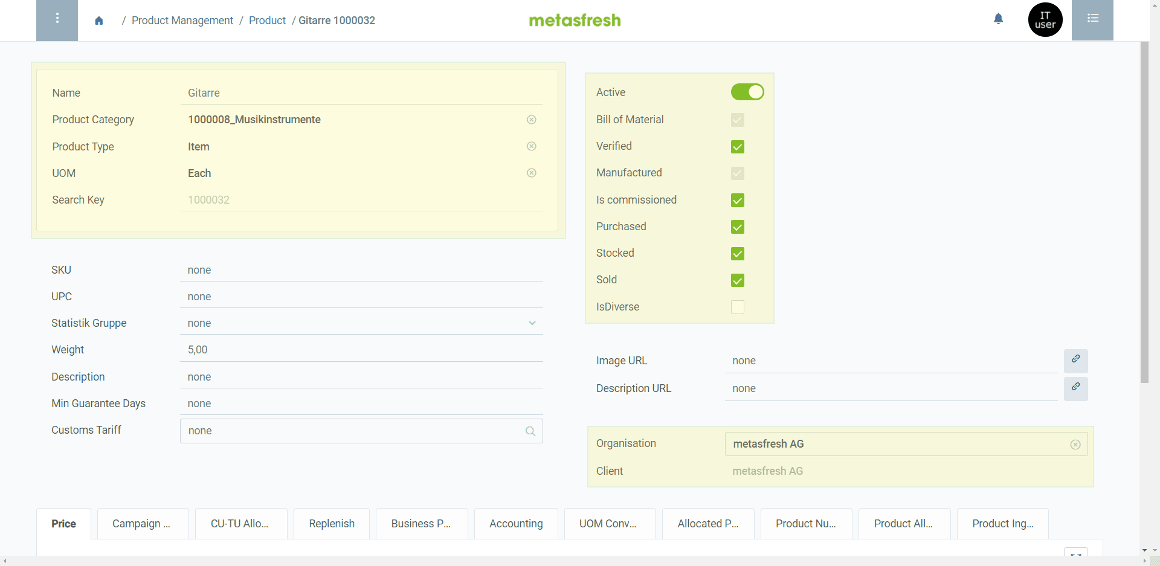Image resolution: width=1160 pixels, height=566 pixels.
Task: Edit the Image URL text field
Action: pos(891,361)
